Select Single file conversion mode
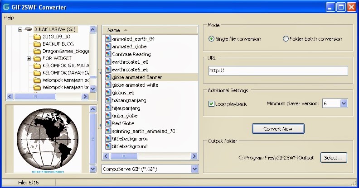The height and width of the screenshot is (188, 359). (211, 39)
